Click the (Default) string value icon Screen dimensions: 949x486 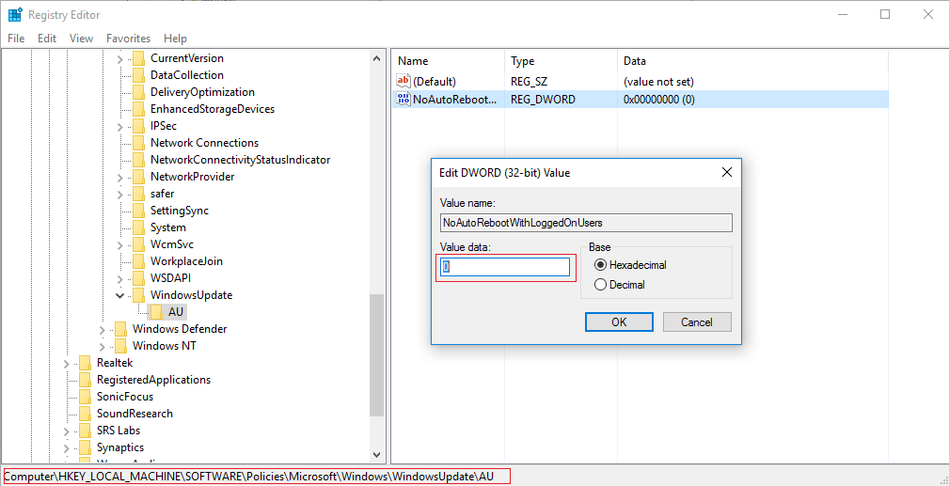(x=404, y=82)
